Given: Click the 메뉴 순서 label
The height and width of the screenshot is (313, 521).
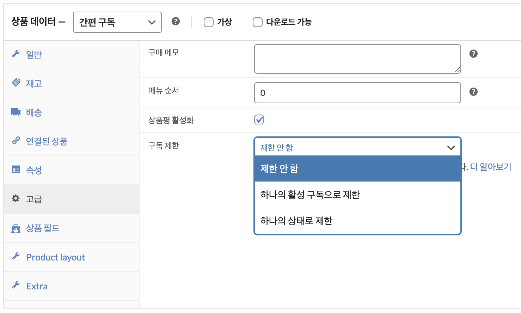Looking at the screenshot, I should click(164, 91).
